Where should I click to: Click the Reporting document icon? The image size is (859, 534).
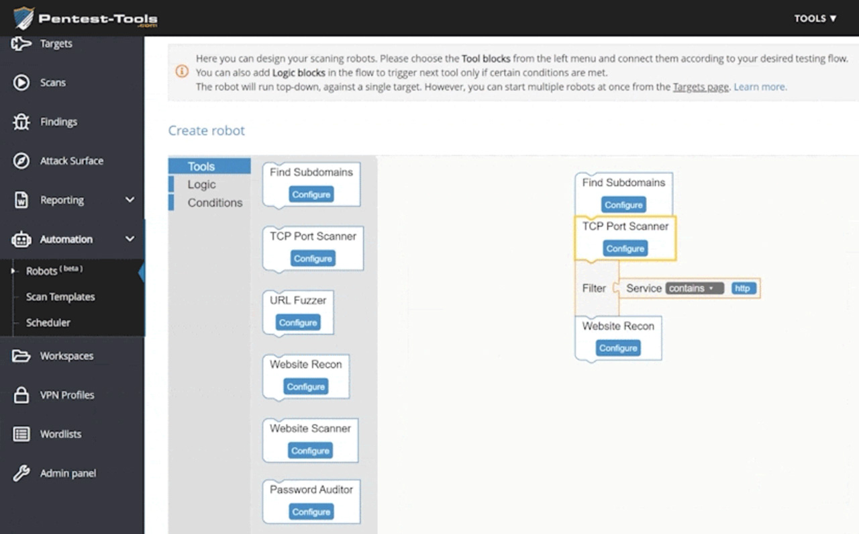click(x=21, y=199)
